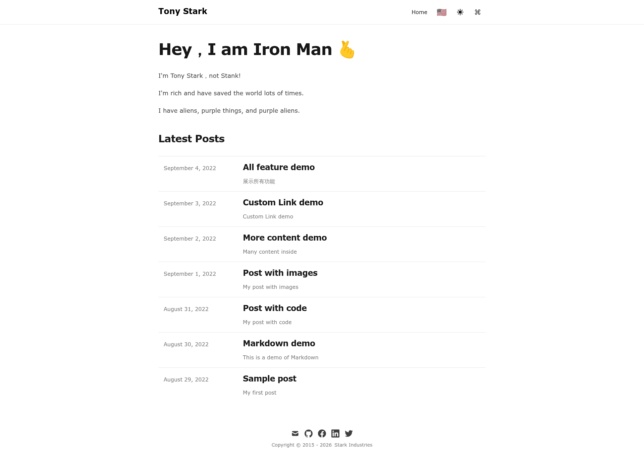Visit the Facebook icon link
This screenshot has height=459, width=644.
[322, 433]
